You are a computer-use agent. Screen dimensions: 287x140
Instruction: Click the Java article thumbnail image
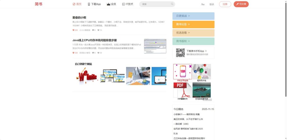pyautogui.click(x=155, y=46)
